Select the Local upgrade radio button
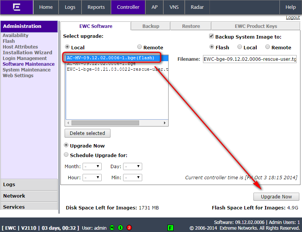The height and width of the screenshot is (232, 302). [x=67, y=47]
